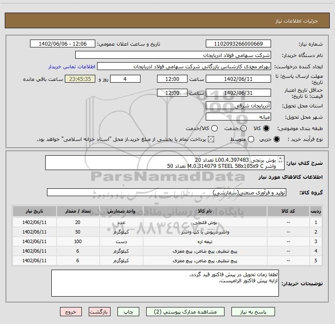Click the شماره نیاز field 1102093266000669
335x324 pixels.
pyautogui.click(x=238, y=44)
